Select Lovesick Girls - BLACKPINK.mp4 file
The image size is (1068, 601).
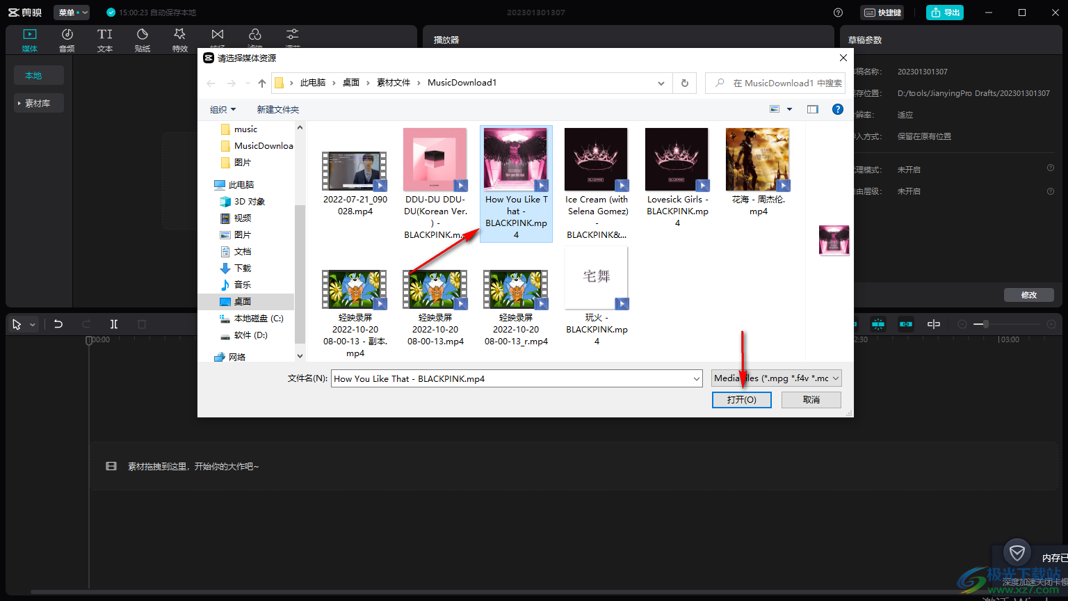677,178
